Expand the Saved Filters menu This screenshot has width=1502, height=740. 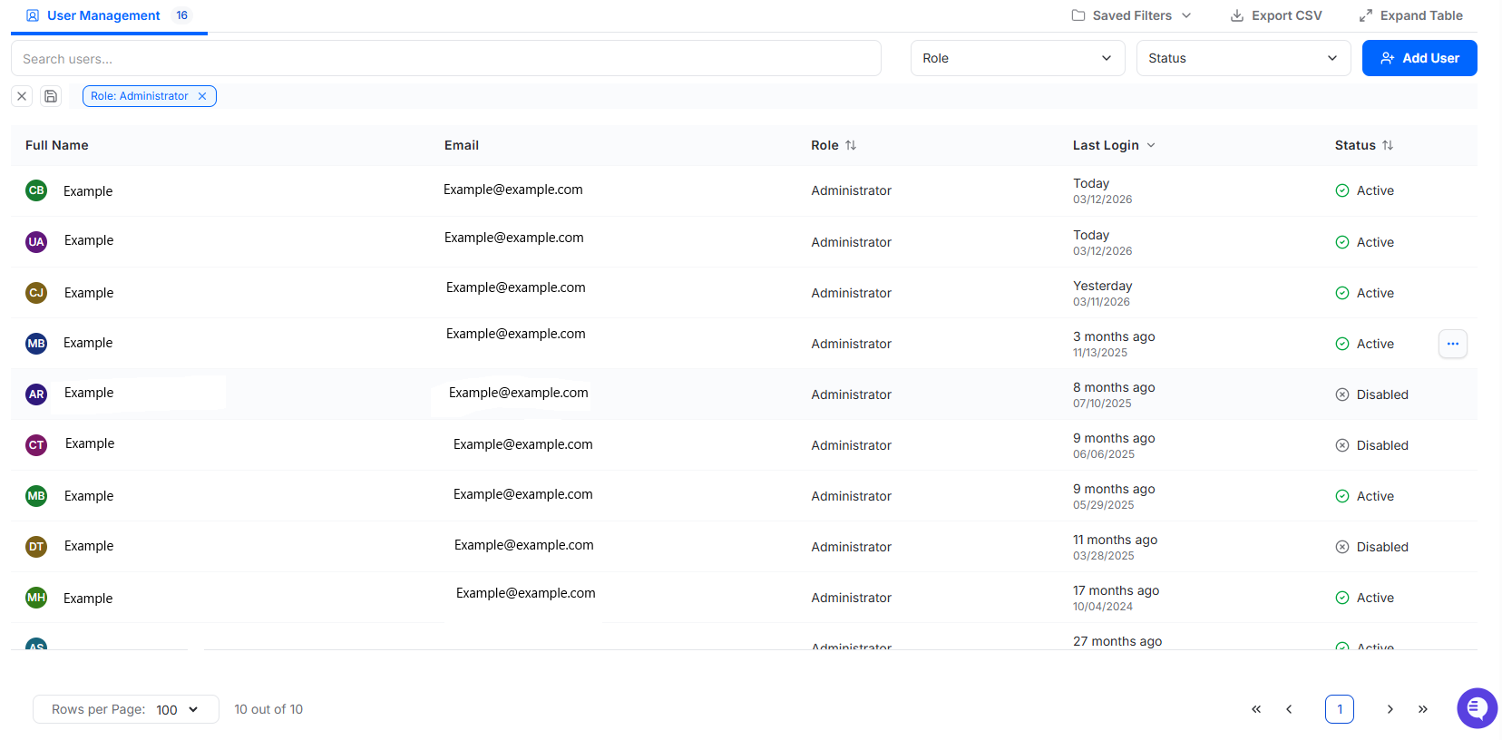(1131, 15)
